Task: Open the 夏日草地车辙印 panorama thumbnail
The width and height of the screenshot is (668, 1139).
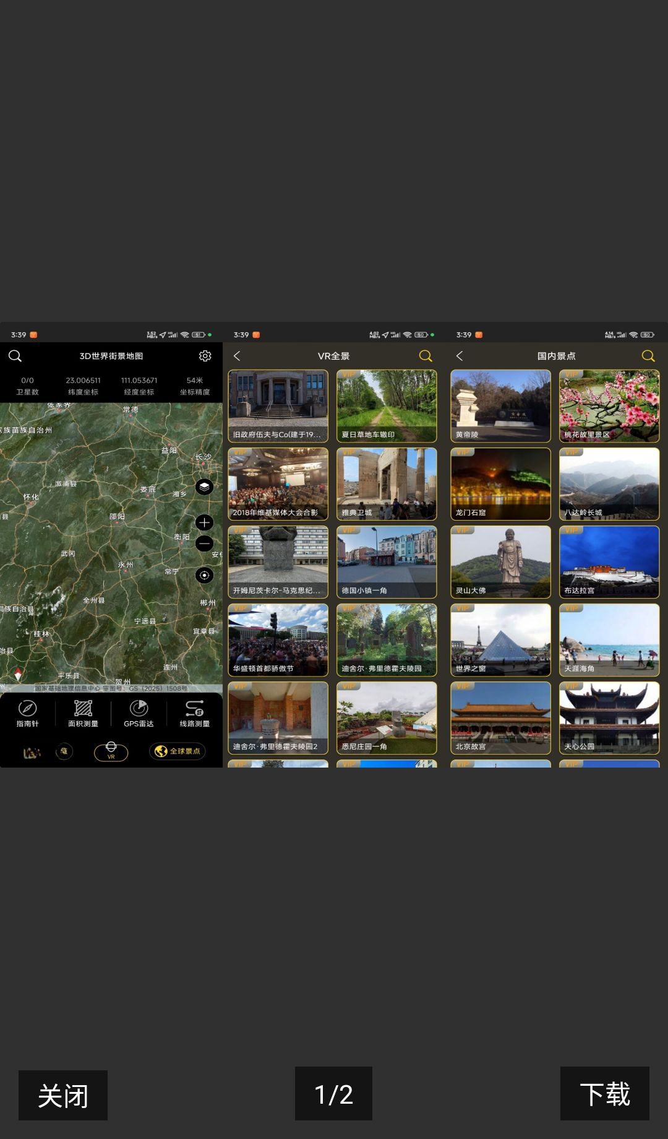Action: tap(387, 406)
